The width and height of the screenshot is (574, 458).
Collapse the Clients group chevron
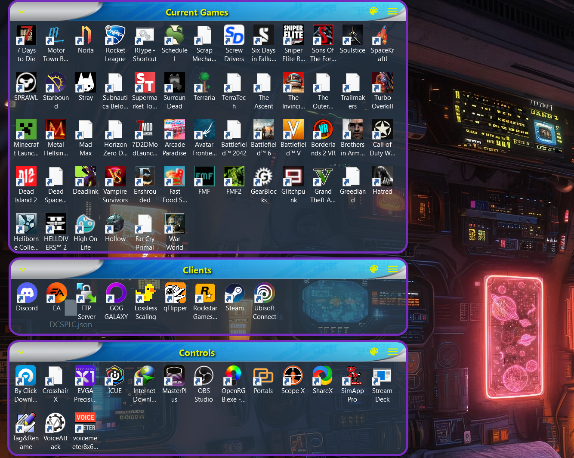(23, 269)
